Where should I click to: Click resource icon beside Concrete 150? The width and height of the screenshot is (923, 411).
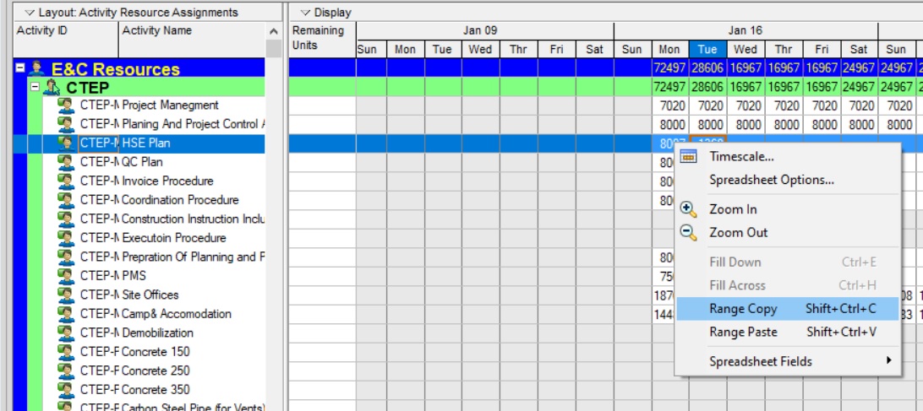pos(66,352)
